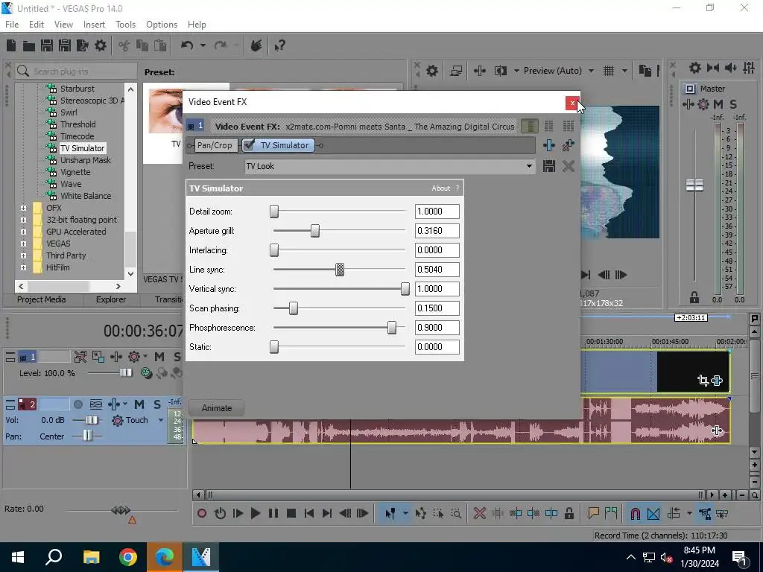Switch to the Explorer tab

[x=110, y=299]
